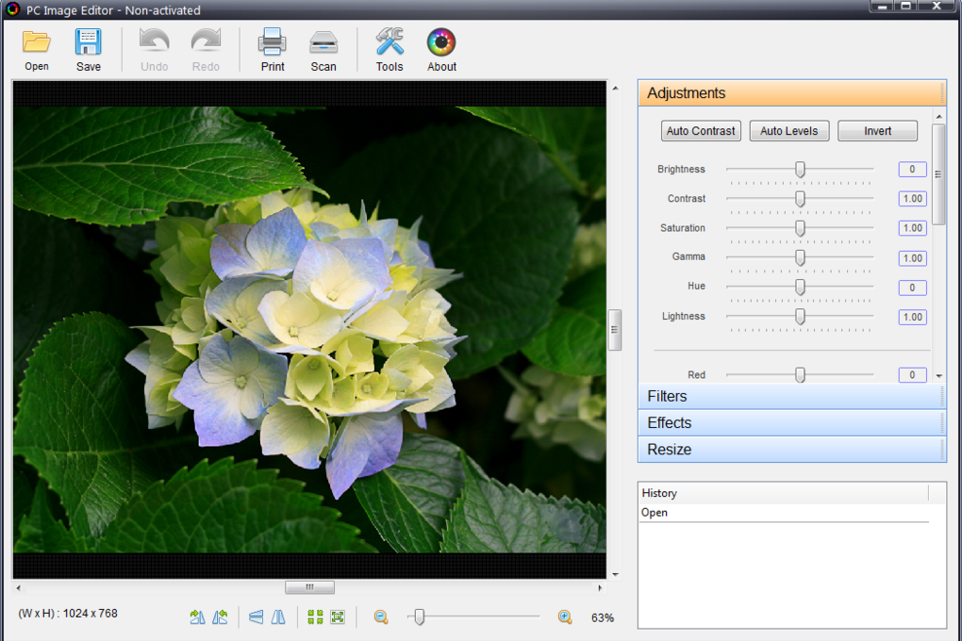Image resolution: width=962 pixels, height=641 pixels.
Task: Click the canvas scroll right arrow
Action: click(x=600, y=587)
